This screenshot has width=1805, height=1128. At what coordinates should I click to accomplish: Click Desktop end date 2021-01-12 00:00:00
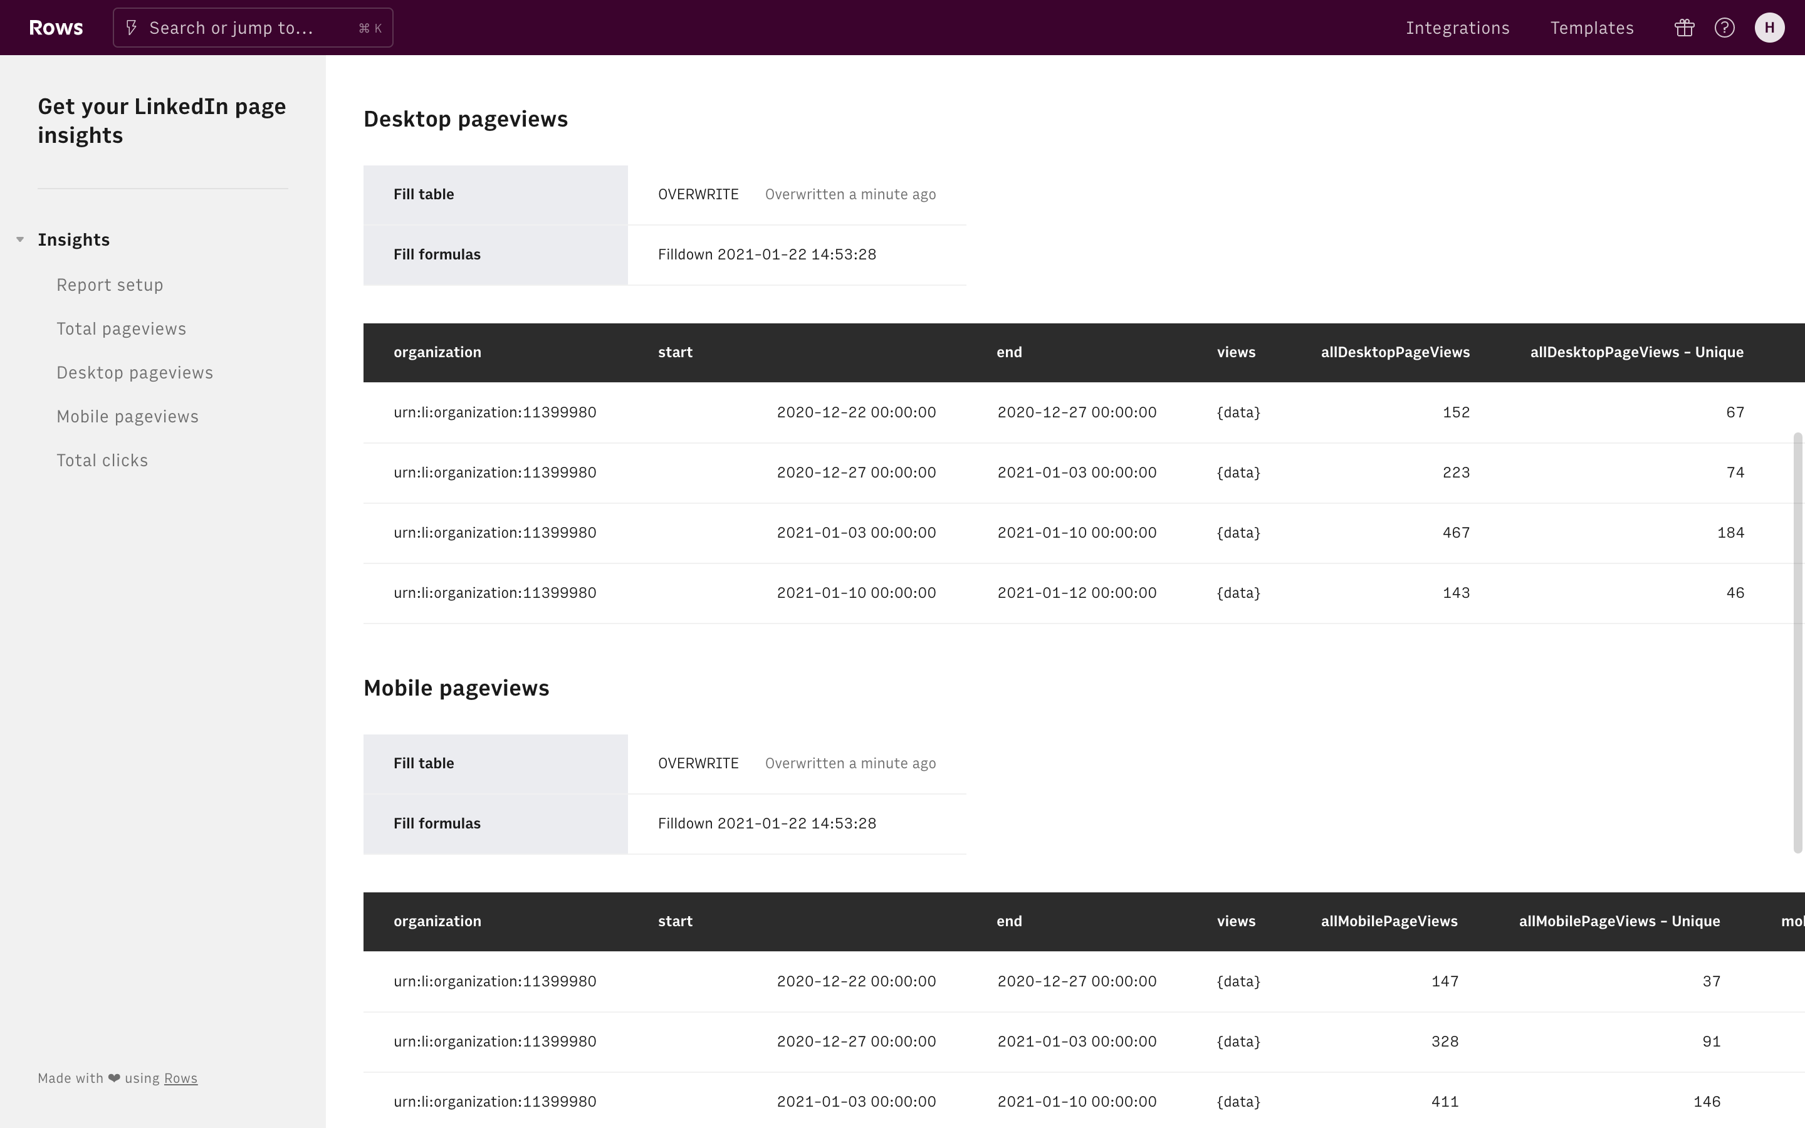point(1077,593)
